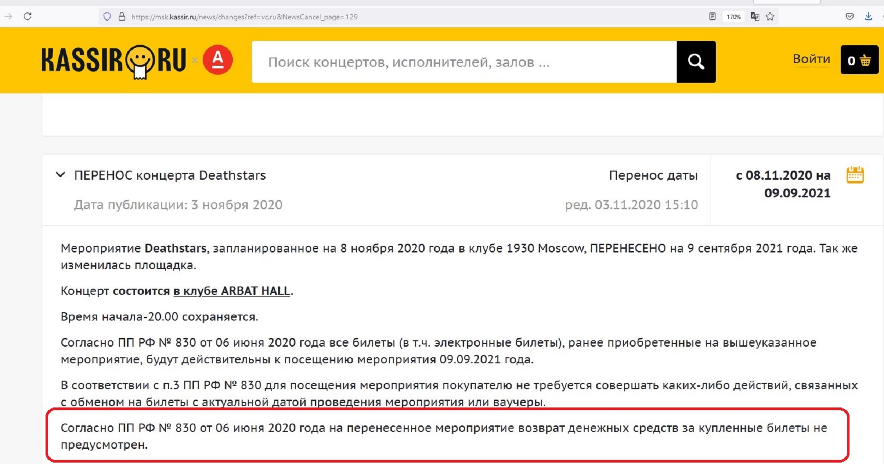Screen dimensions: 884x464
Task: Open the tracking protection shield icon
Action: (x=107, y=17)
